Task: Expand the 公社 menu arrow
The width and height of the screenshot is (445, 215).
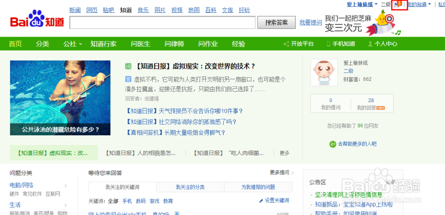Action: click(80, 44)
